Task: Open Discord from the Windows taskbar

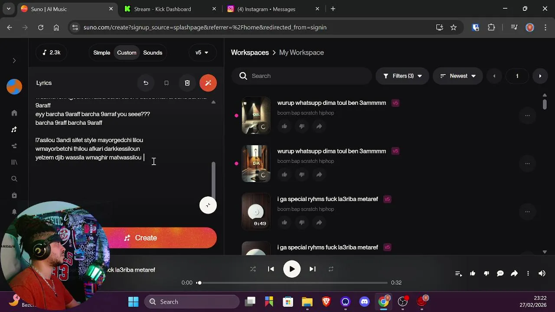Action: pos(364,302)
